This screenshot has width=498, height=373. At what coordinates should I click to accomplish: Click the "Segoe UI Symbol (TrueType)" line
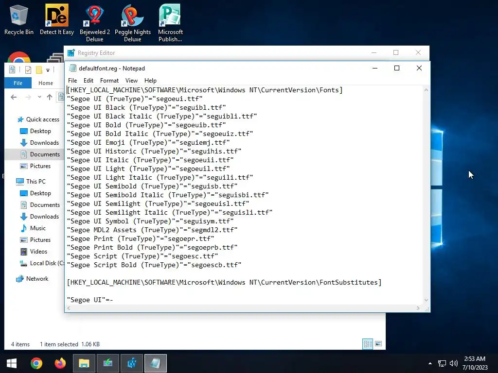point(150,221)
